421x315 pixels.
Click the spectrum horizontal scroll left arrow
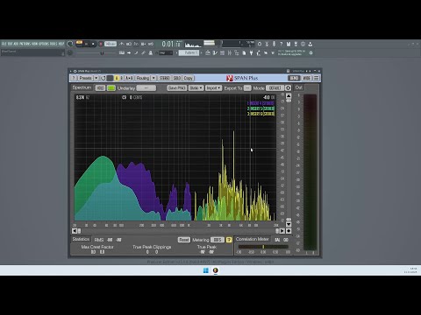pyautogui.click(x=75, y=231)
